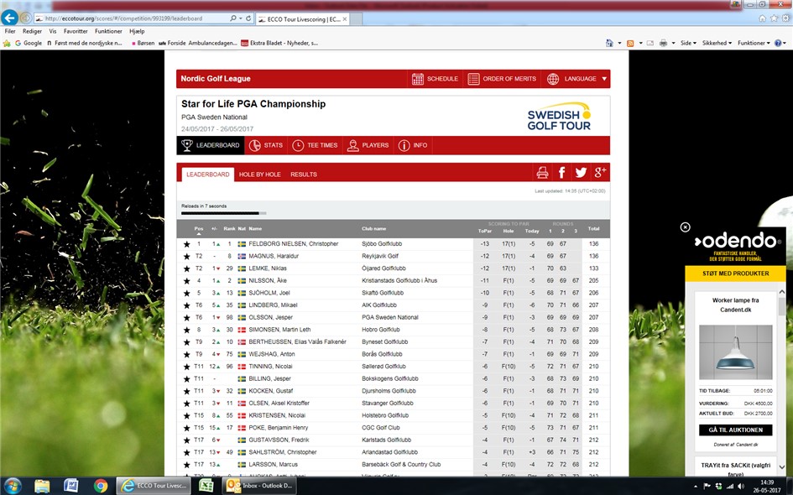Screen dimensions: 793x495
Task: Close the ECCO Tour Livescoring tab
Action: point(345,19)
